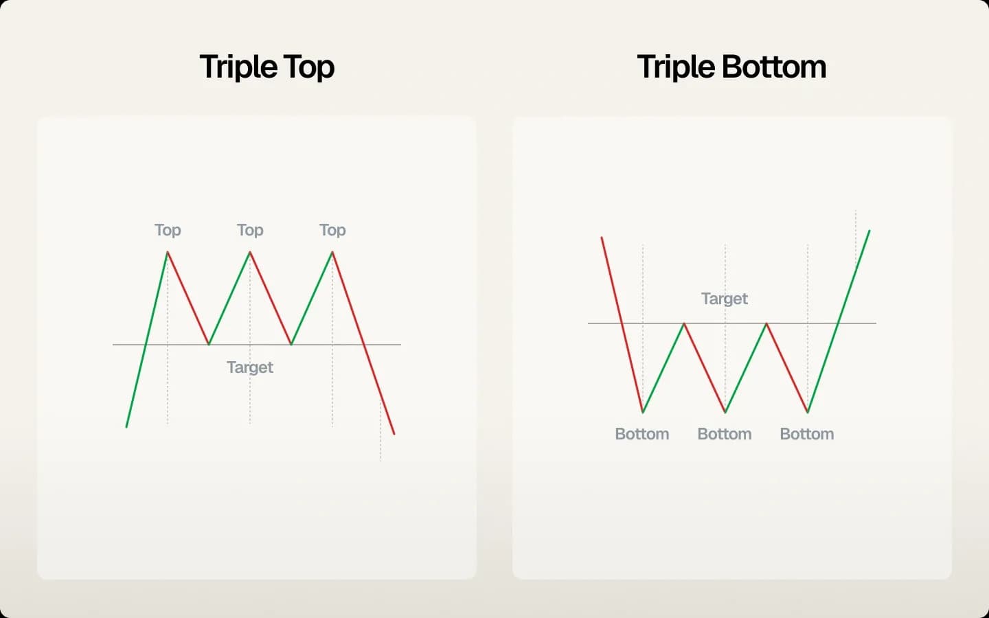Viewport: 989px width, 618px height.
Task: Select the middle "Top" label
Action: coord(250,230)
